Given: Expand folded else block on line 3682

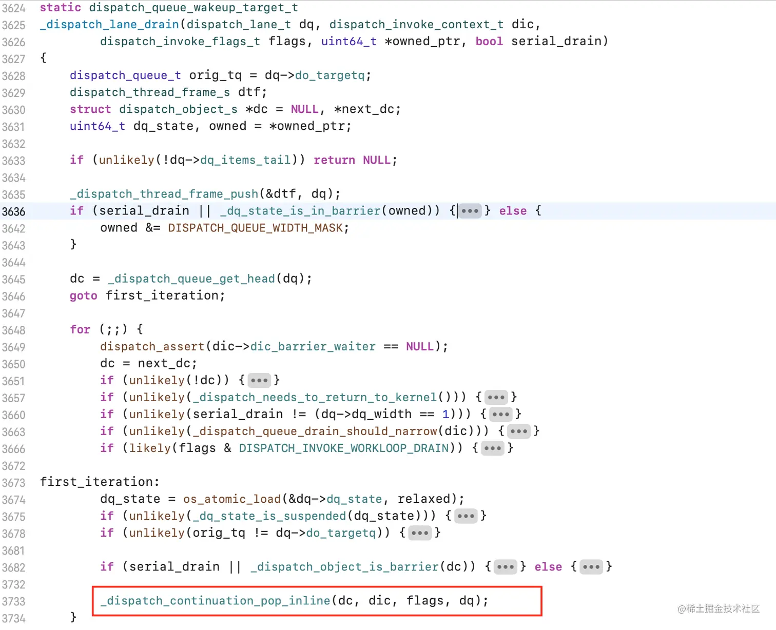Looking at the screenshot, I should 591,566.
